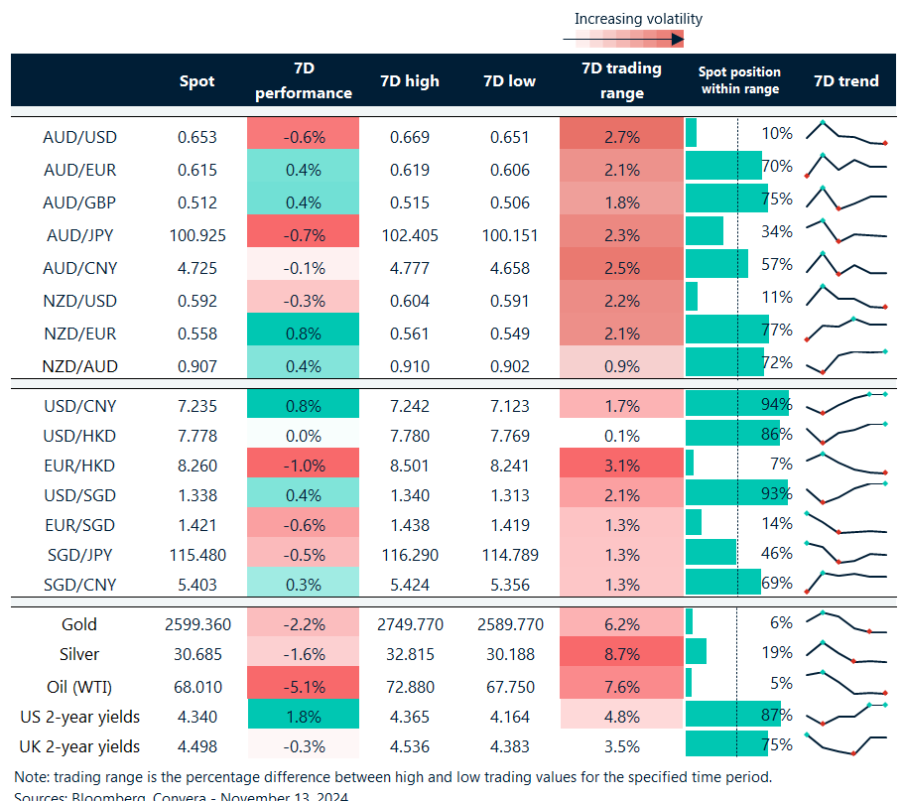
Task: Click the Spot column header
Action: coord(196,80)
